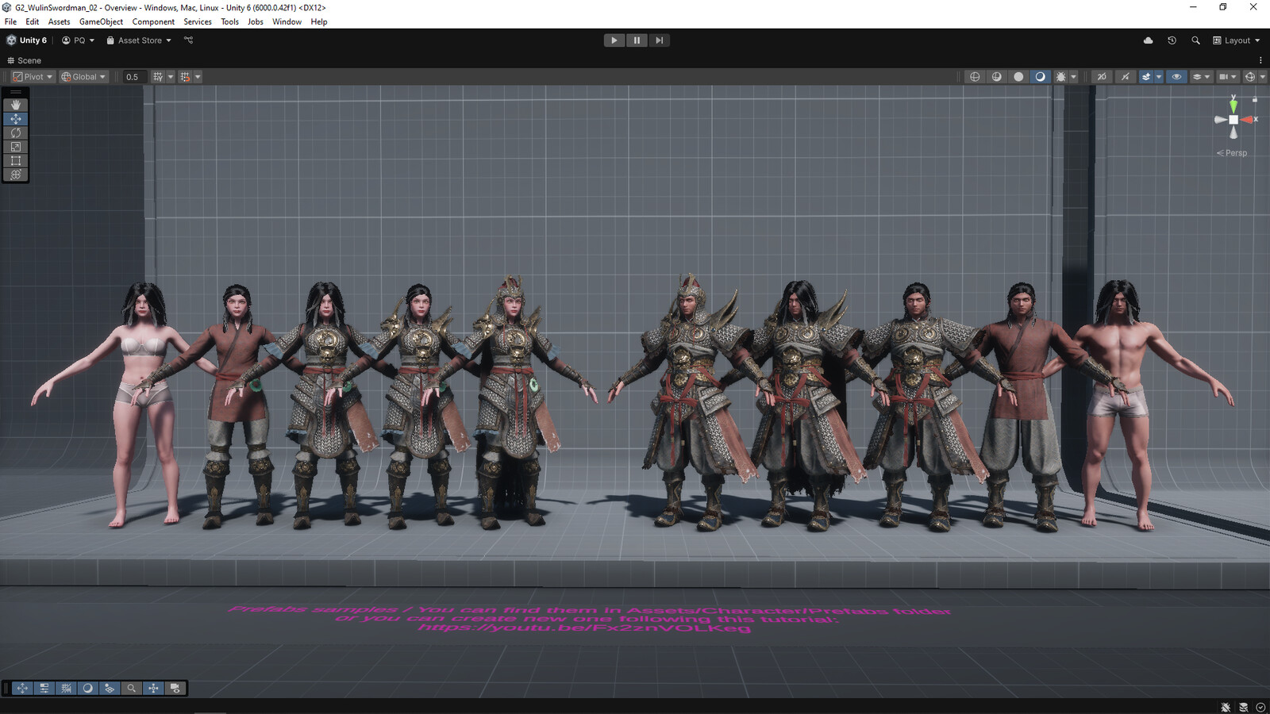Select the Transform tool
Image resolution: width=1270 pixels, height=714 pixels.
click(16, 175)
